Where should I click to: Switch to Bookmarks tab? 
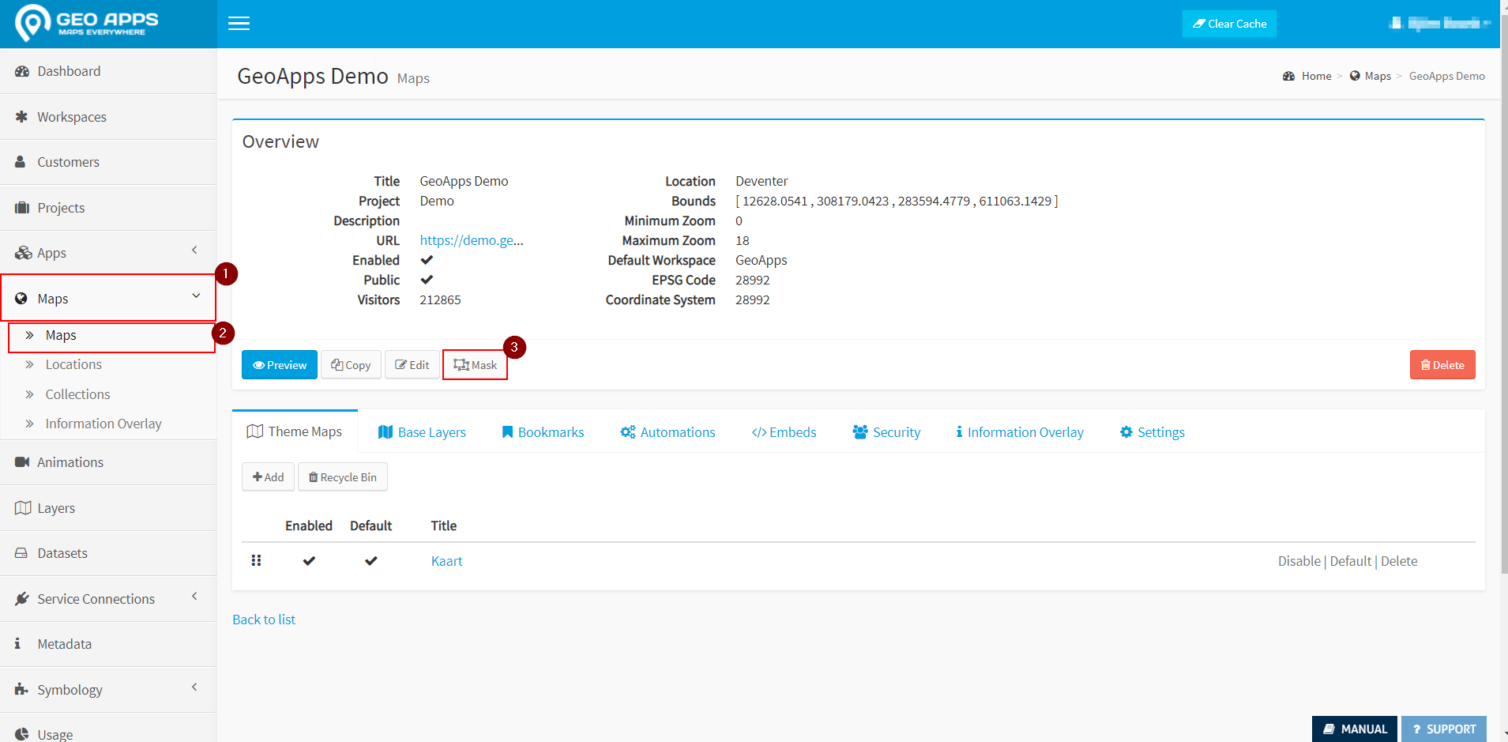543,432
